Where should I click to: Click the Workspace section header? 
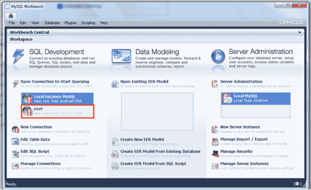pos(21,39)
